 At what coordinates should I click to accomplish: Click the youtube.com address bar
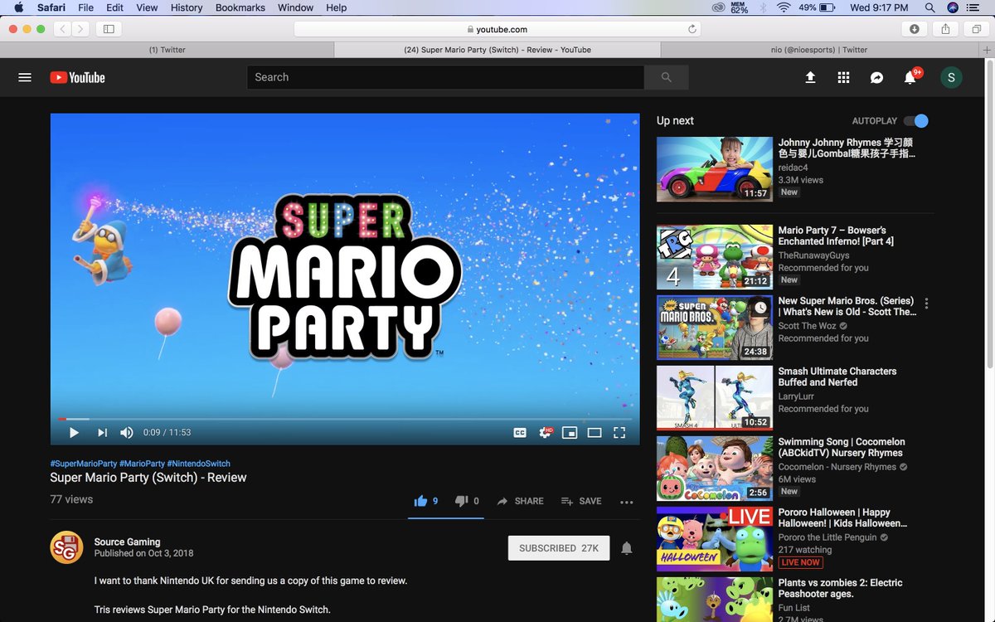click(x=498, y=29)
